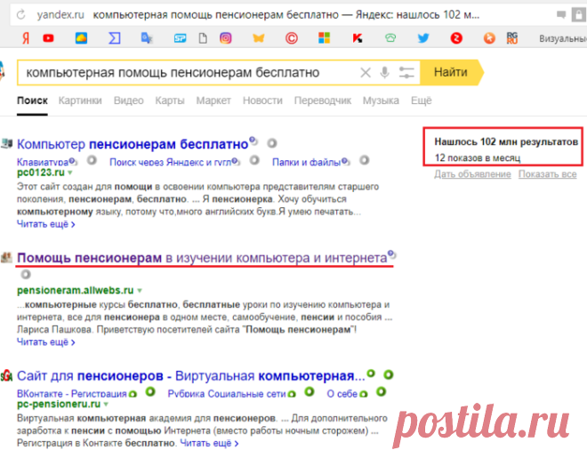Open the 'О себе' sitelink

tap(342, 394)
